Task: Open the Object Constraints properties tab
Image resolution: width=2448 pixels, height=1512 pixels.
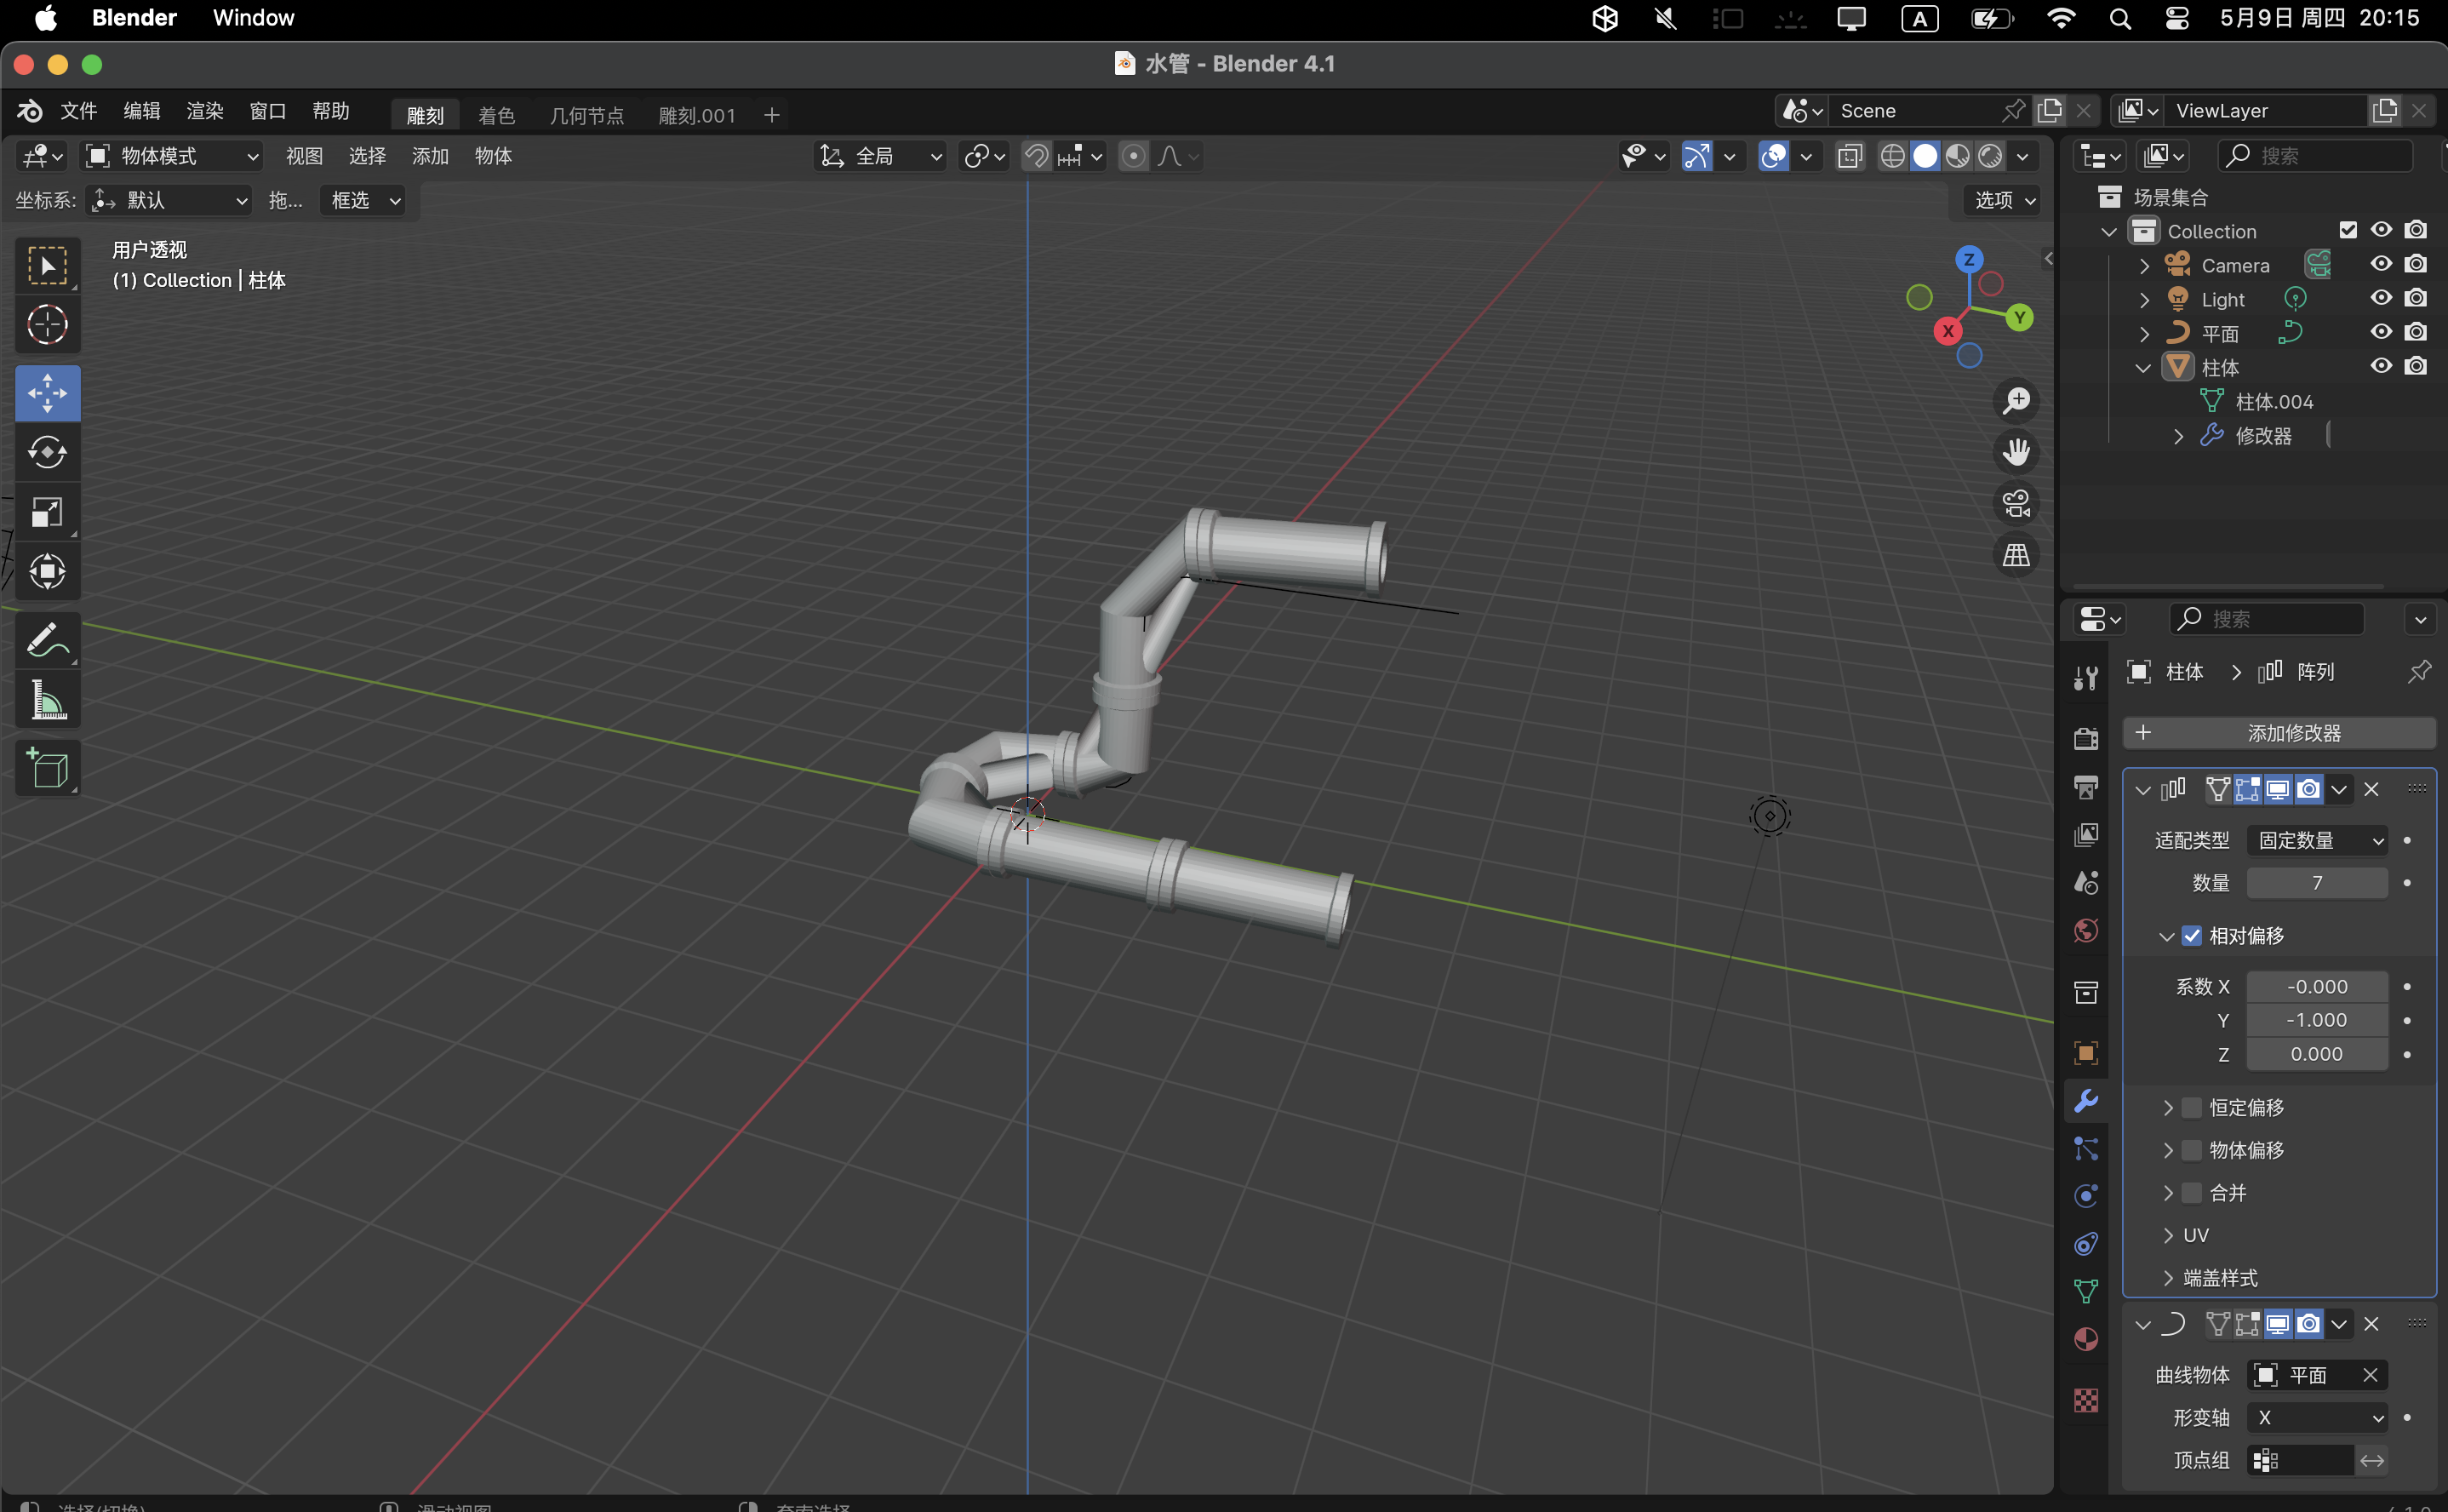Action: pyautogui.click(x=2085, y=1244)
